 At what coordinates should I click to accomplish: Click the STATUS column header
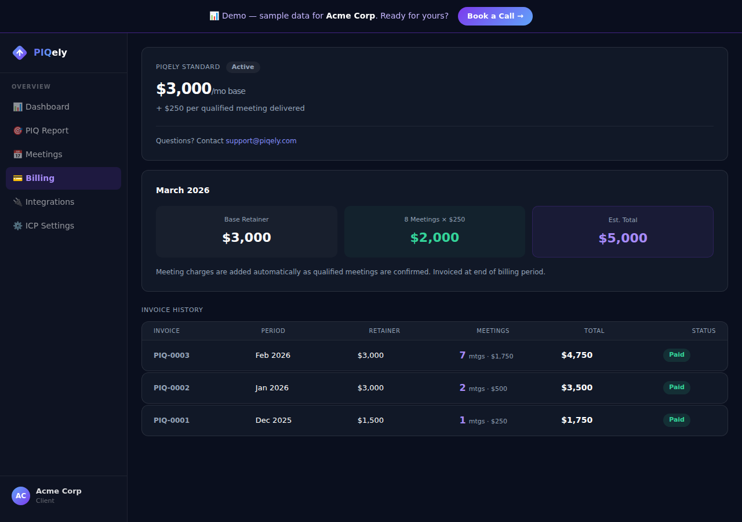coord(704,331)
